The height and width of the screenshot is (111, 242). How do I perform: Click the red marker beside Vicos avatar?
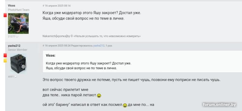pos(5,15)
